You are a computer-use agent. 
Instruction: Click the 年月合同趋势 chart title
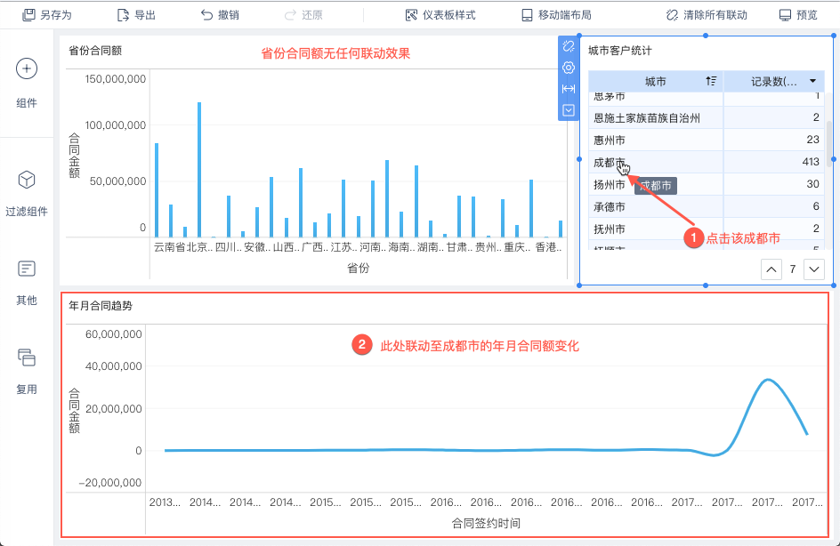[x=101, y=306]
